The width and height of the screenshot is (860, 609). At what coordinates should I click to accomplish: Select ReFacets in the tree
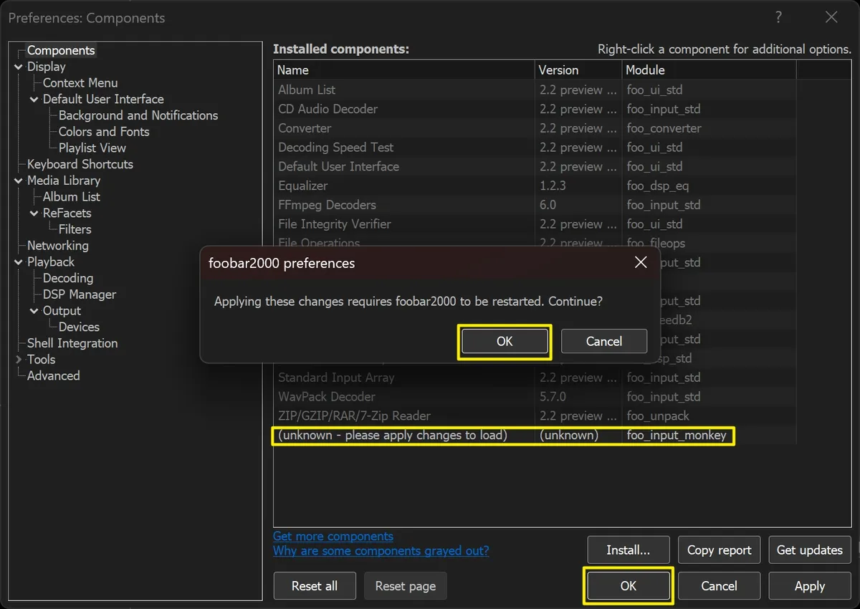[x=67, y=214]
